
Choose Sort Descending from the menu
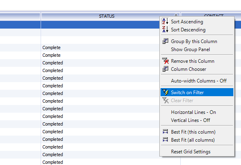[x=197, y=29]
